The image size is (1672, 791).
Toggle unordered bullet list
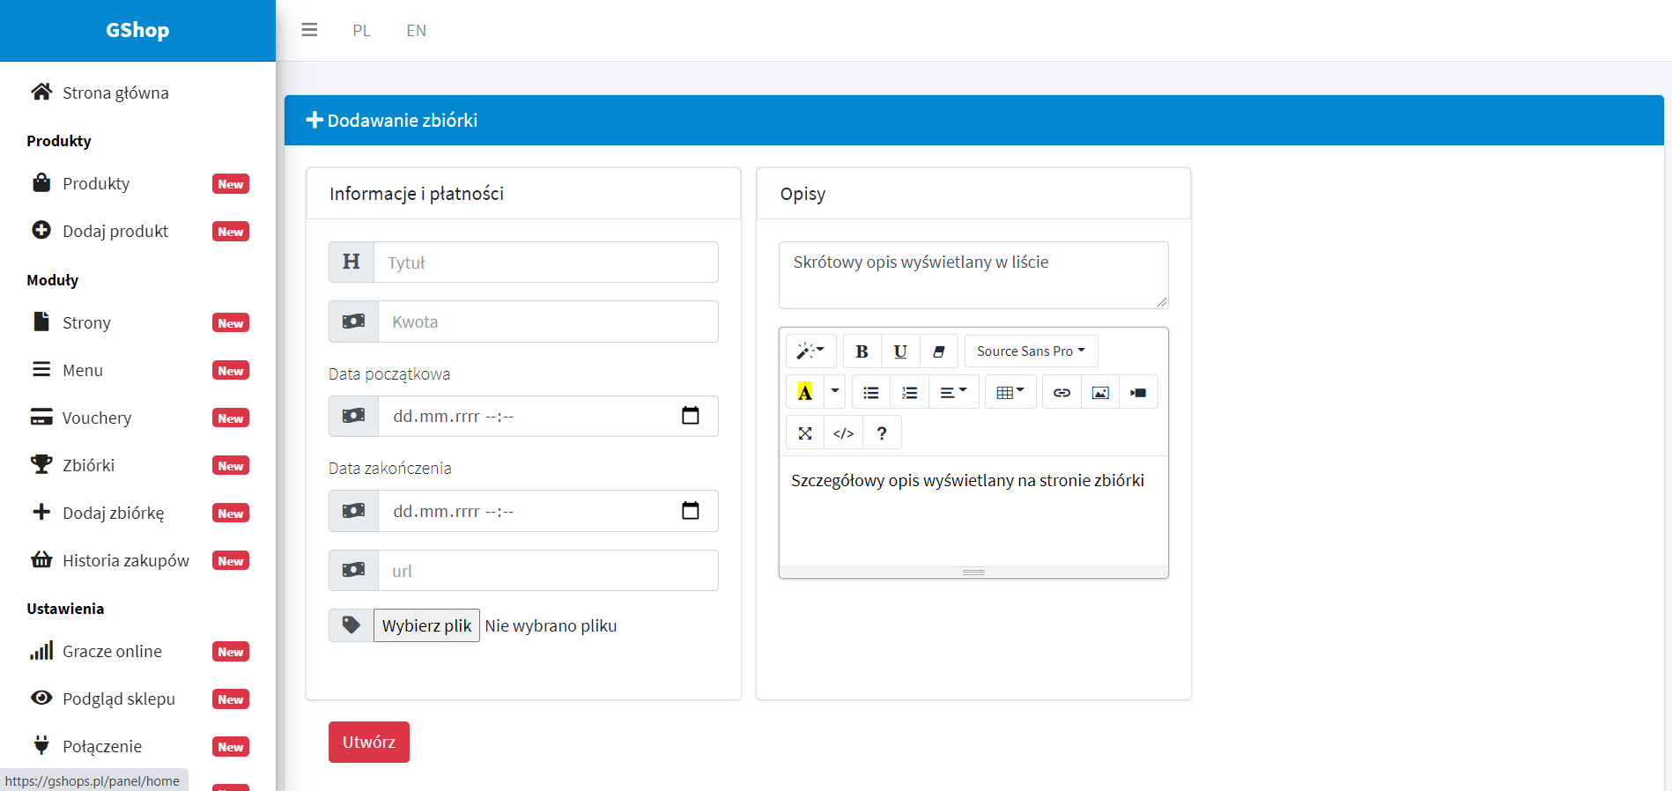tap(870, 393)
